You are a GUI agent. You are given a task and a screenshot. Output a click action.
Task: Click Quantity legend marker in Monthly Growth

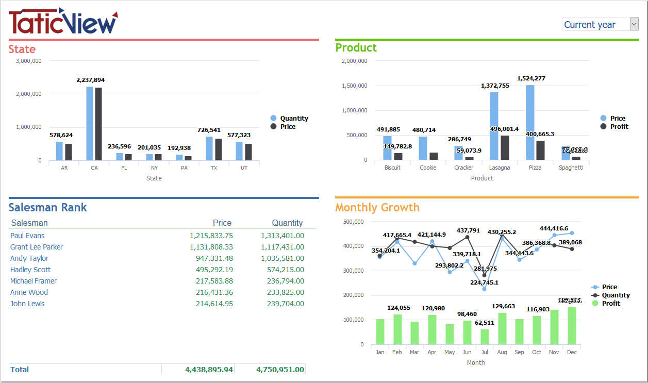[595, 295]
